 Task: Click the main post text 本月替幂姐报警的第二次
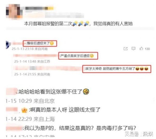point(48,24)
